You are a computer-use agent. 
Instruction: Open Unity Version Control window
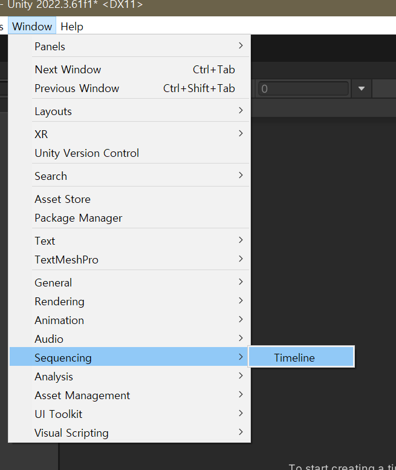click(x=129, y=153)
